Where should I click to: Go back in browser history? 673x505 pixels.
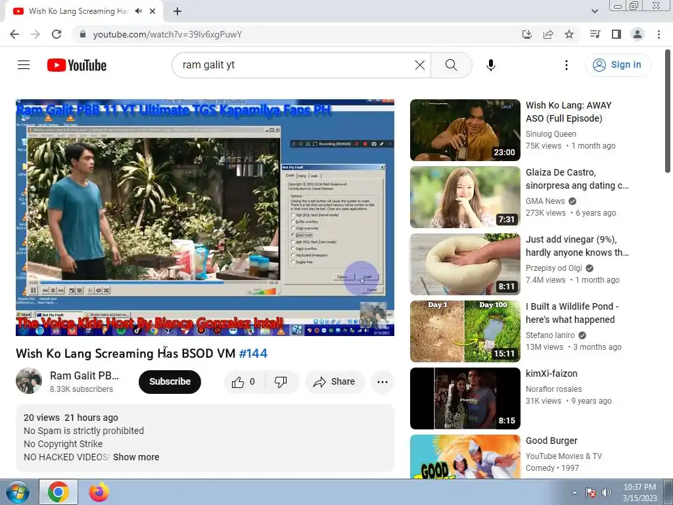click(14, 34)
